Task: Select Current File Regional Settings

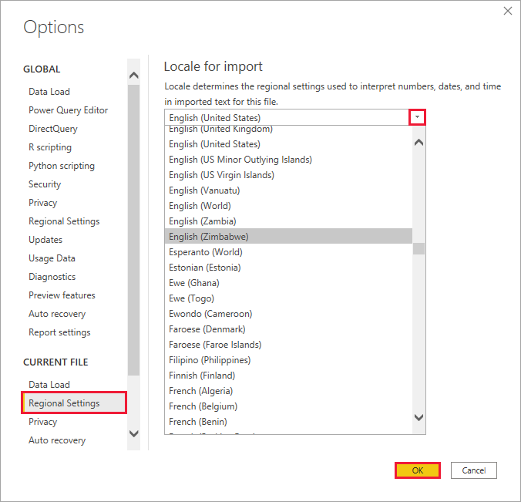Action: click(74, 403)
